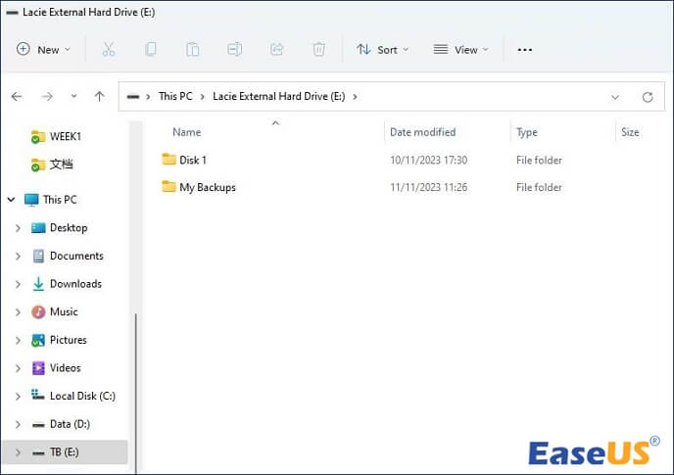Select Local Disk (C:) in sidebar
The image size is (674, 475).
82,396
